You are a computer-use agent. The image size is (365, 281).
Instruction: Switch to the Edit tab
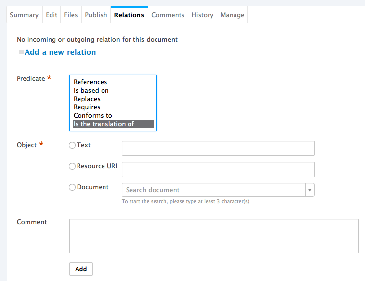tap(52, 15)
